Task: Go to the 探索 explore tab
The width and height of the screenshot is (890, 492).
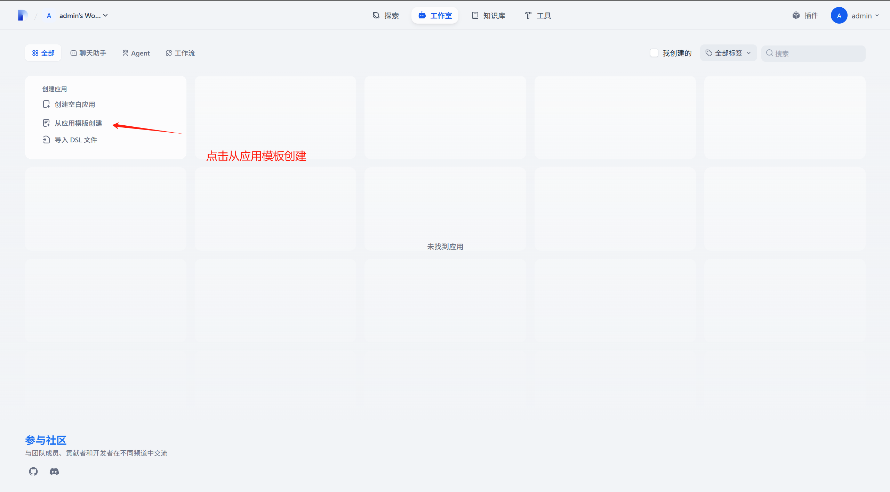Action: [386, 16]
